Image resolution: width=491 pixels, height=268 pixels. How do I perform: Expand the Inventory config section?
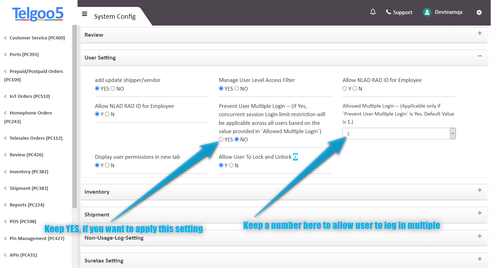480,190
